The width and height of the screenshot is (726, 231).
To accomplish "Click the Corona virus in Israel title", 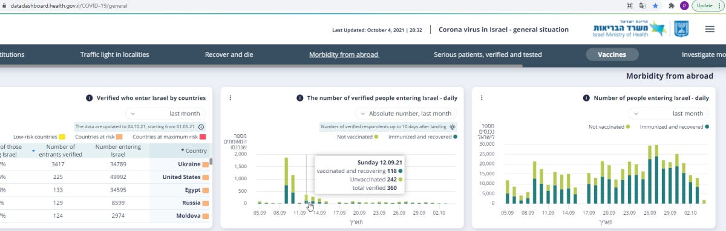I will 503,29.
